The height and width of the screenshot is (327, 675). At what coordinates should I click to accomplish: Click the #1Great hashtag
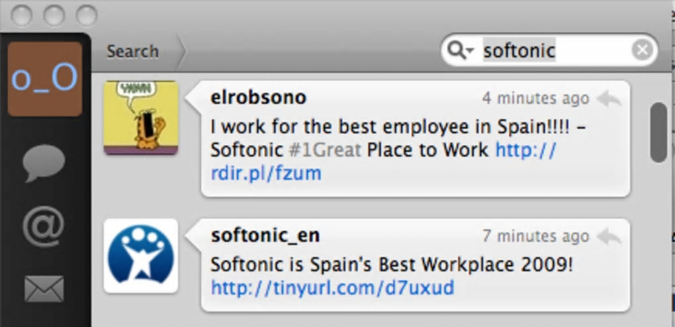coord(325,150)
